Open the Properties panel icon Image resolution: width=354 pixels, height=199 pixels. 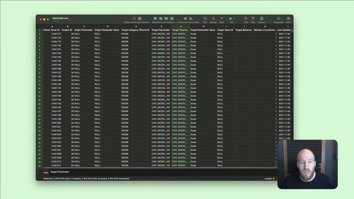[x=279, y=18]
